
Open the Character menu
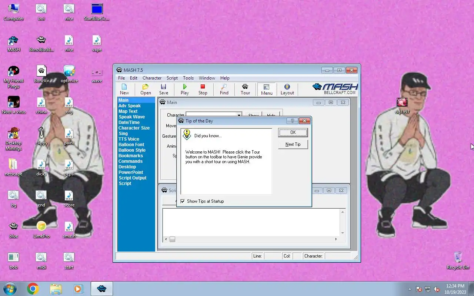pyautogui.click(x=152, y=78)
